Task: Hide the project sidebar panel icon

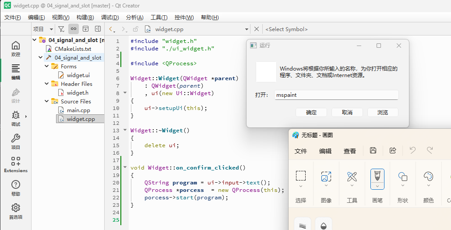Action: (98, 29)
